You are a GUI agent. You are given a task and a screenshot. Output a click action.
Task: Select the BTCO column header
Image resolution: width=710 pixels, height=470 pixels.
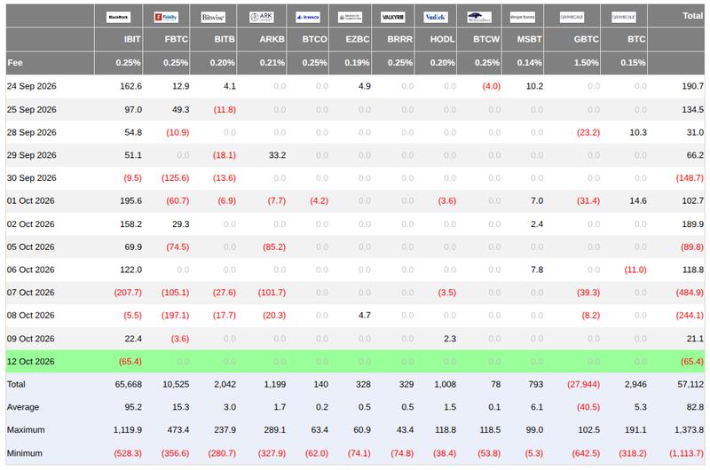pyautogui.click(x=315, y=39)
